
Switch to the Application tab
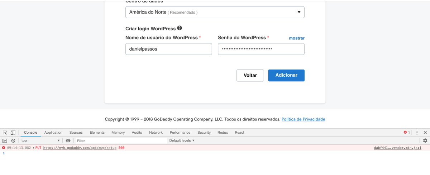[53, 133]
